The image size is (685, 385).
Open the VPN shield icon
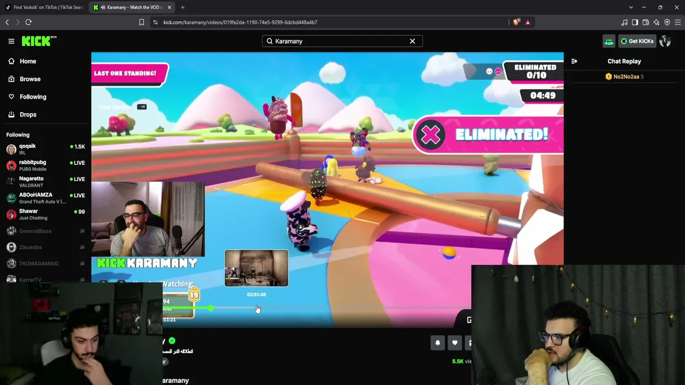[667, 22]
